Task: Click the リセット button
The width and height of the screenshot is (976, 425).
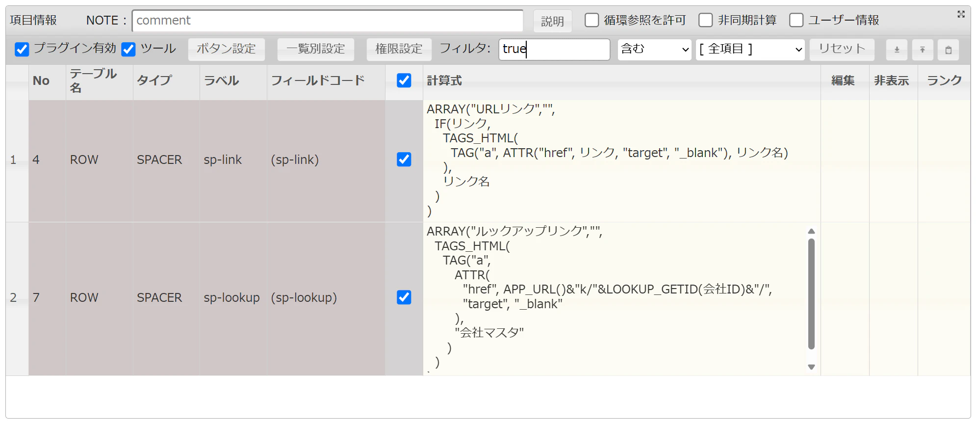Action: tap(842, 49)
